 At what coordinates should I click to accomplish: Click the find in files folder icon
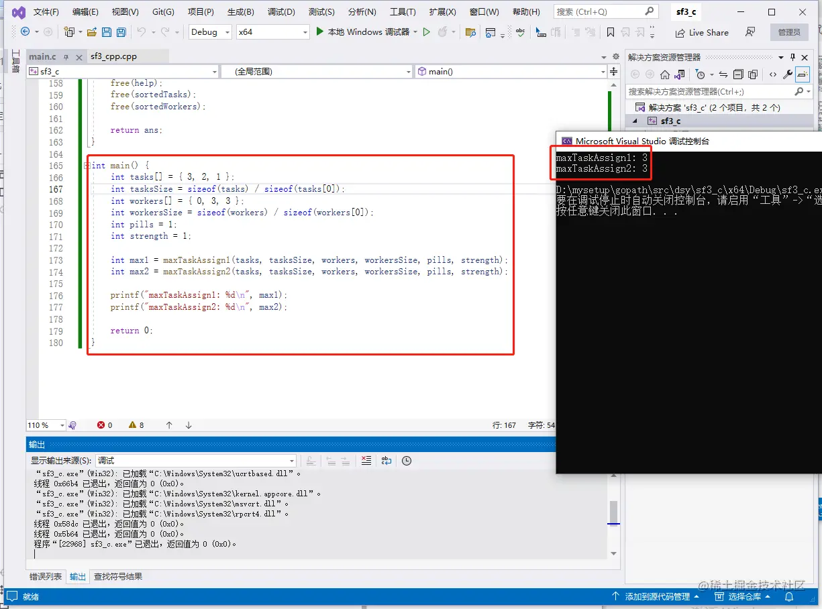(x=470, y=32)
